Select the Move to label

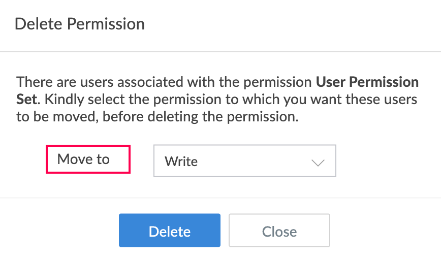83,159
